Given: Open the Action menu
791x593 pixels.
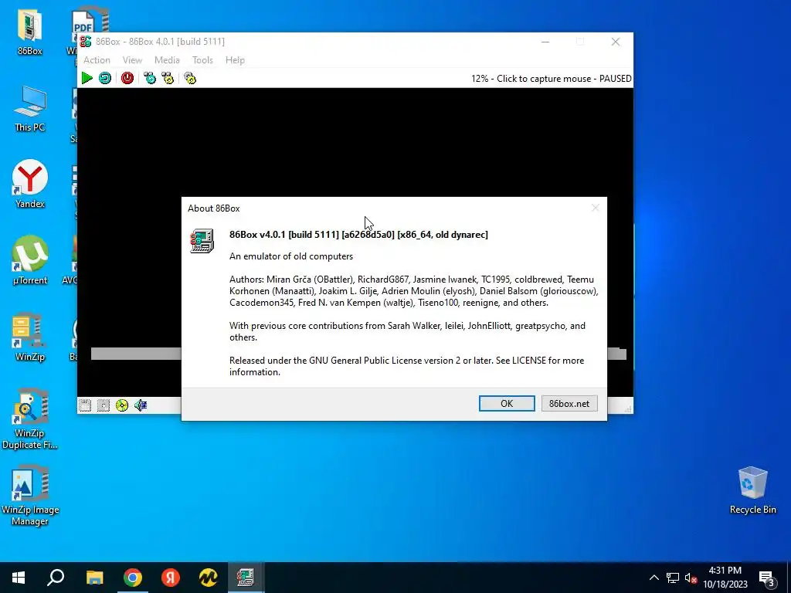Looking at the screenshot, I should 97,60.
